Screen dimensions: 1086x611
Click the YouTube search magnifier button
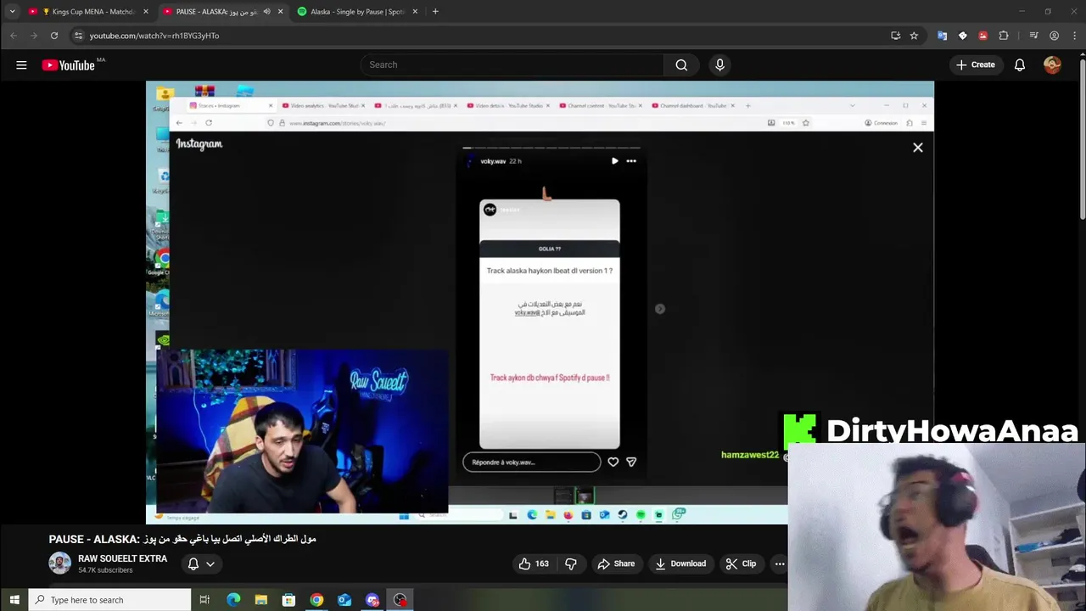pos(681,64)
